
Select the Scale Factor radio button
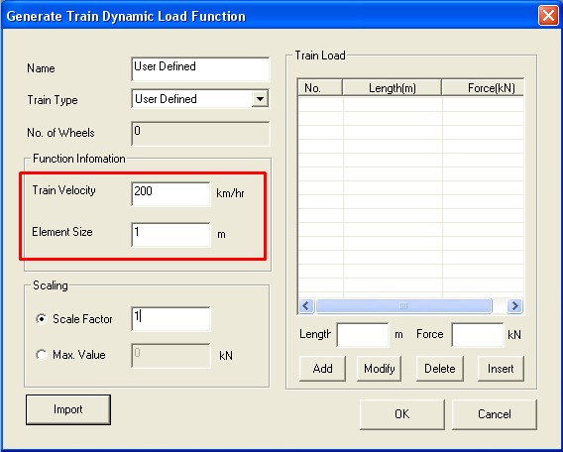tap(42, 319)
